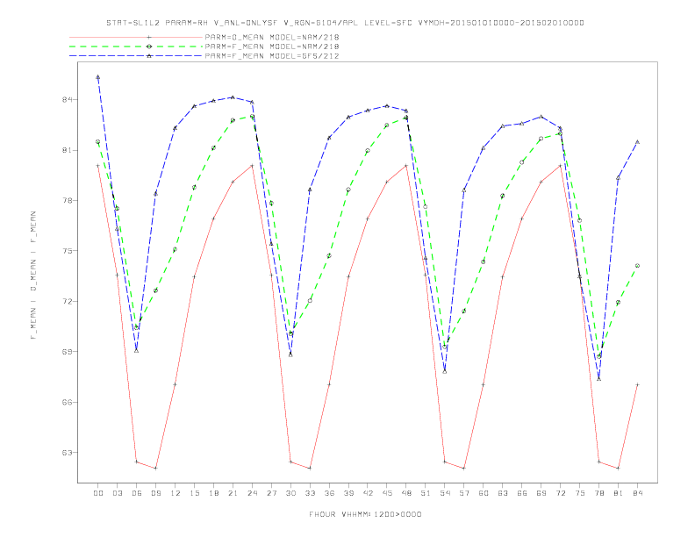Screen dimensions: 695x537
Task: Click y-axis tick value 72
Action: pyautogui.click(x=67, y=301)
